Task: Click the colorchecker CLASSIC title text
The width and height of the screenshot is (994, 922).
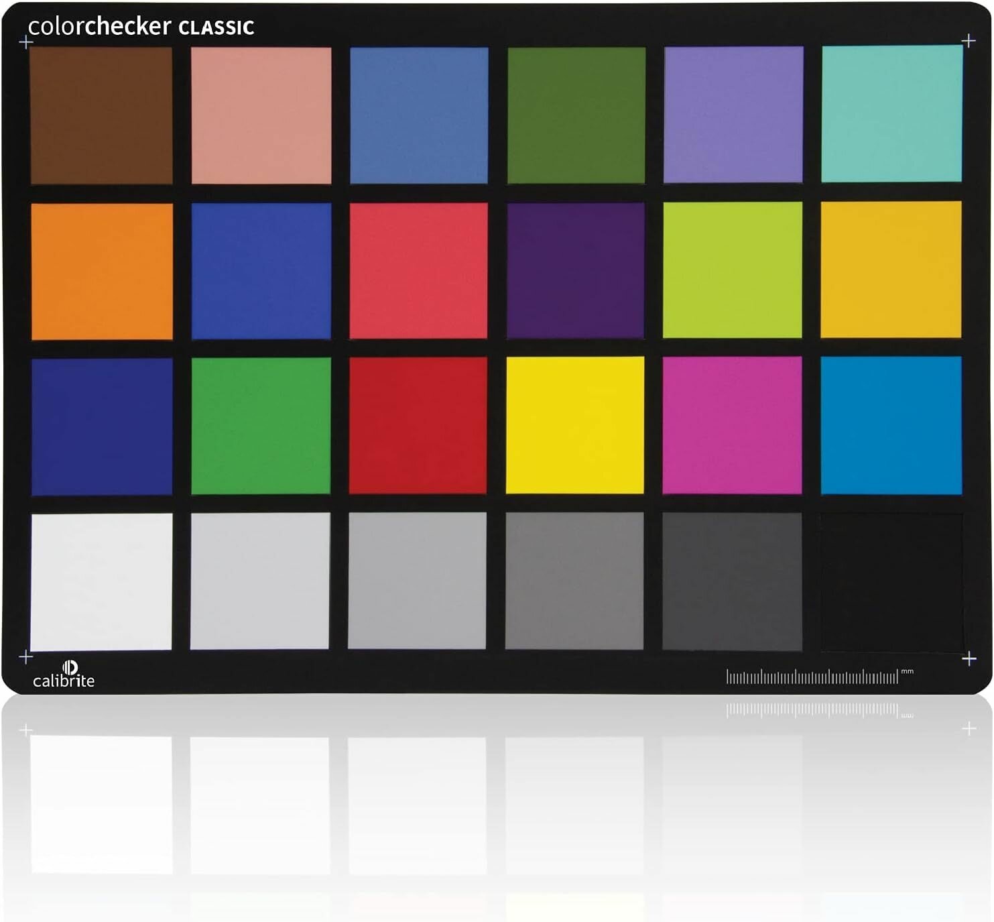Action: click(x=141, y=26)
